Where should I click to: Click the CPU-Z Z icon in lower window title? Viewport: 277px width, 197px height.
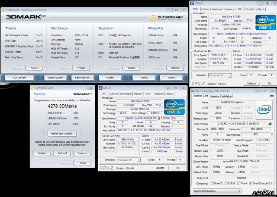[100, 88]
